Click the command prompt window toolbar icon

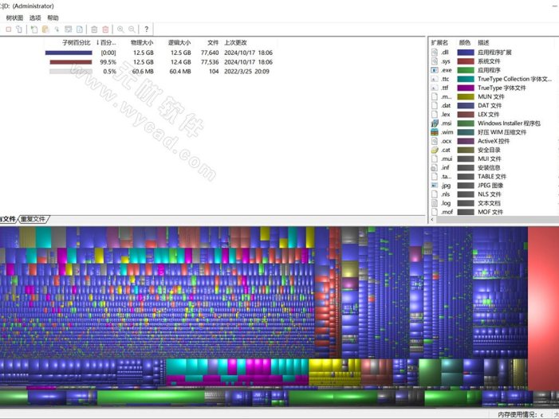tap(68, 29)
